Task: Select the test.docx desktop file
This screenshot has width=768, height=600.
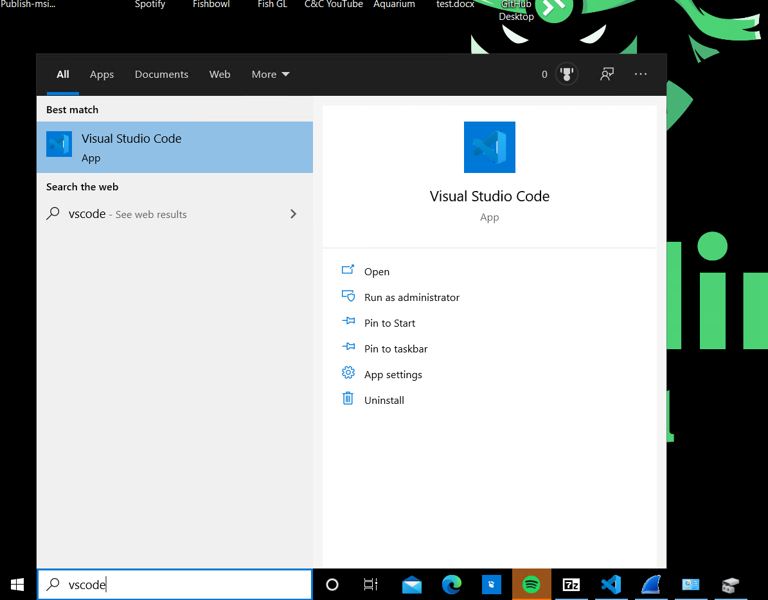Action: click(456, 5)
